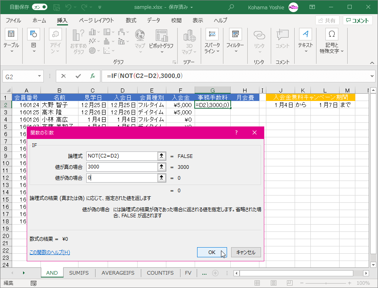Switch to the SUMIFS sheet tab
The width and height of the screenshot is (378, 288).
click(x=80, y=273)
